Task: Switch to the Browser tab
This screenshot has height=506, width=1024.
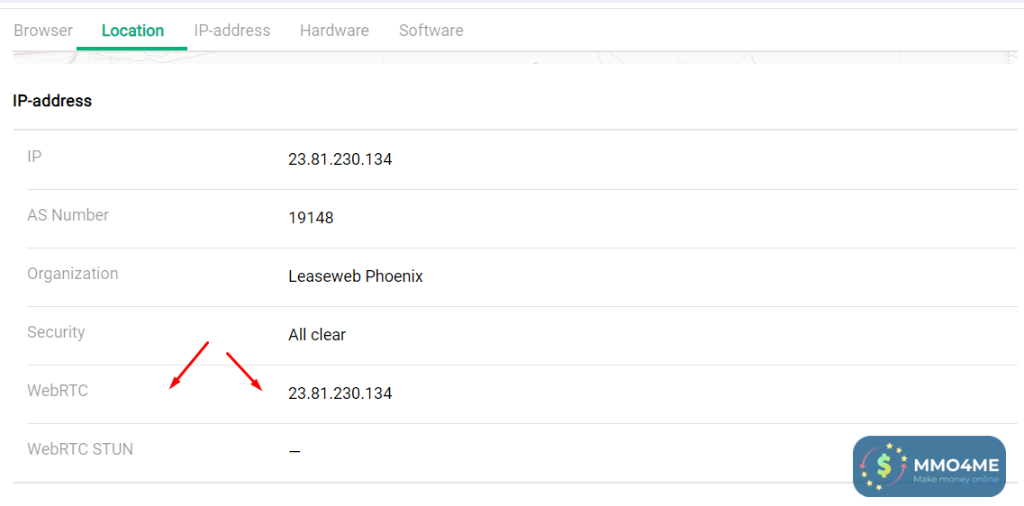Action: click(43, 31)
